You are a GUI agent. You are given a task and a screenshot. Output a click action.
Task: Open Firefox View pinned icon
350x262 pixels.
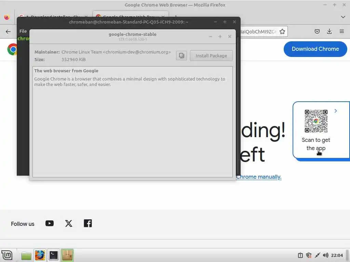pos(7,17)
